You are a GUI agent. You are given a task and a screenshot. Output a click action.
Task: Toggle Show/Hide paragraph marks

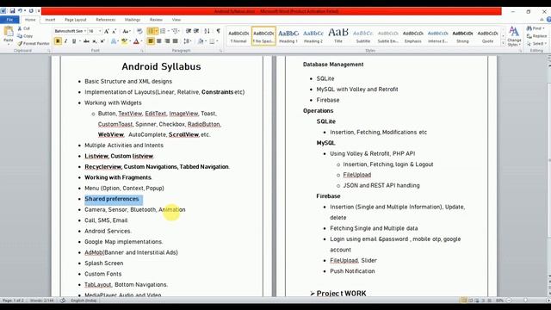[x=218, y=31]
